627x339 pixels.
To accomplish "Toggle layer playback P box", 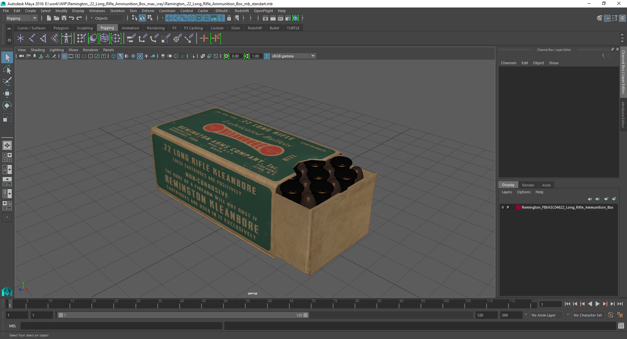I will 508,207.
